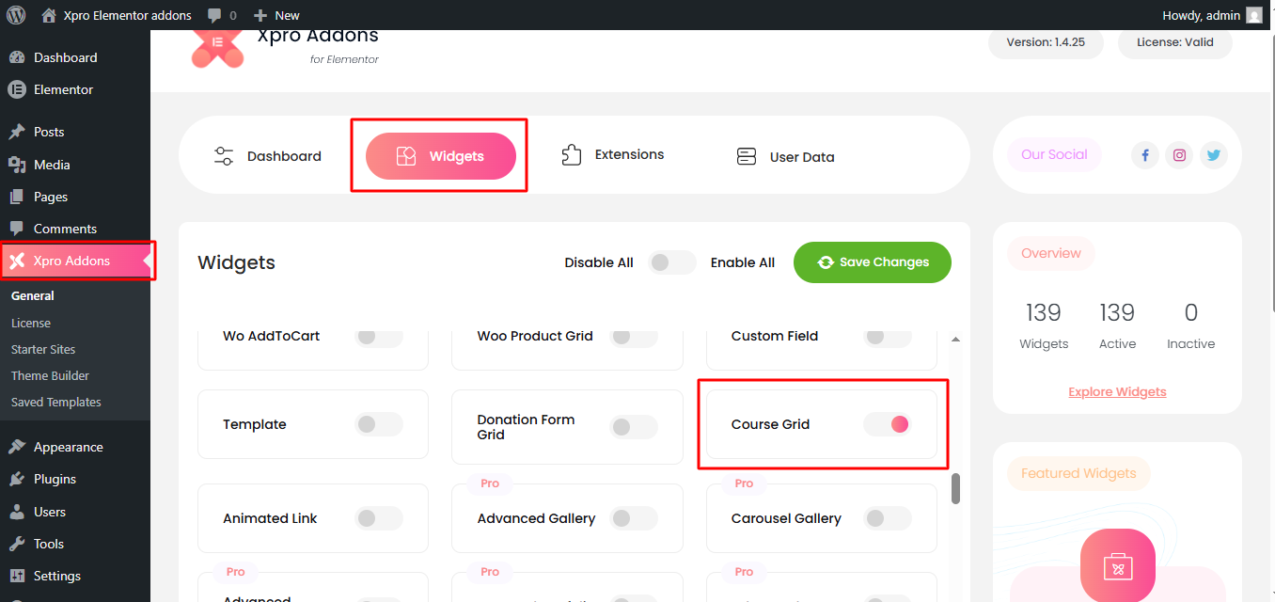
Task: Enable the Animated Link widget toggle
Action: [379, 518]
